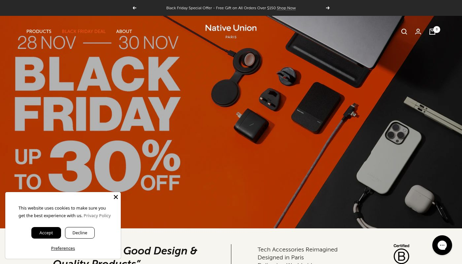
Task: Show previous announcement with left arrow
Action: pos(134,8)
